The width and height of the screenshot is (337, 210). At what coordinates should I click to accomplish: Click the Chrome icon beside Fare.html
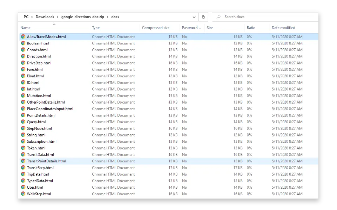(23, 69)
